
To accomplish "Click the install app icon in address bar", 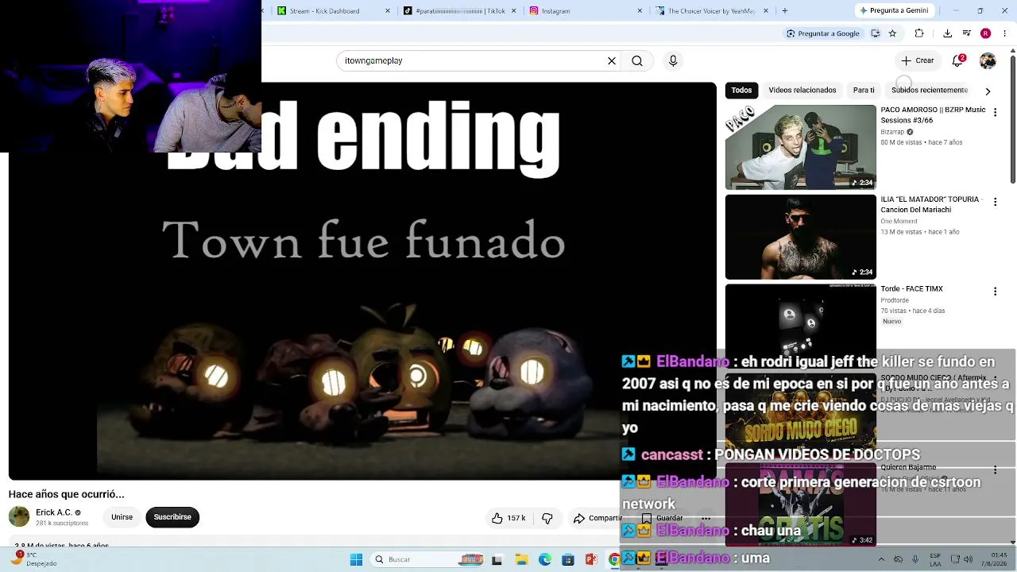I will [875, 33].
